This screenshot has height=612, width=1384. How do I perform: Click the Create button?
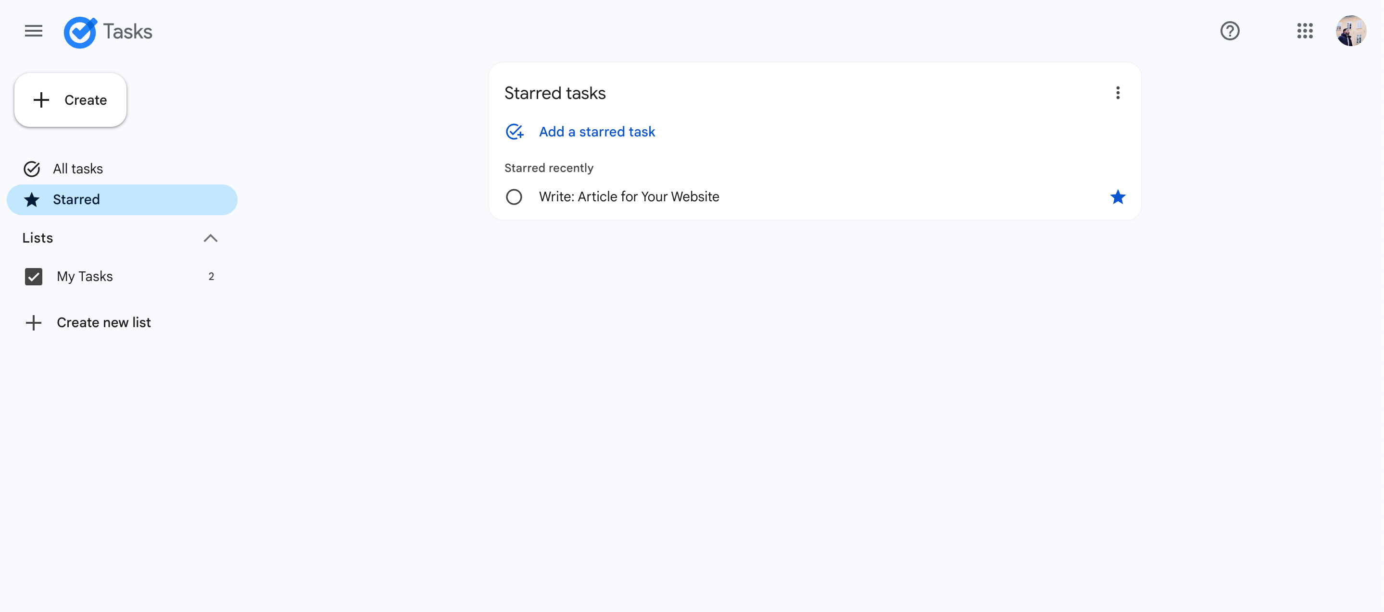[70, 100]
